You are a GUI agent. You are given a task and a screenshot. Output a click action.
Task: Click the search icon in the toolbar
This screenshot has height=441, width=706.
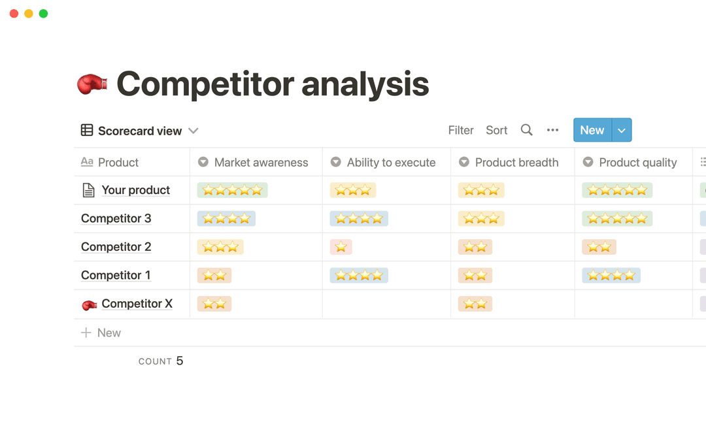[526, 130]
